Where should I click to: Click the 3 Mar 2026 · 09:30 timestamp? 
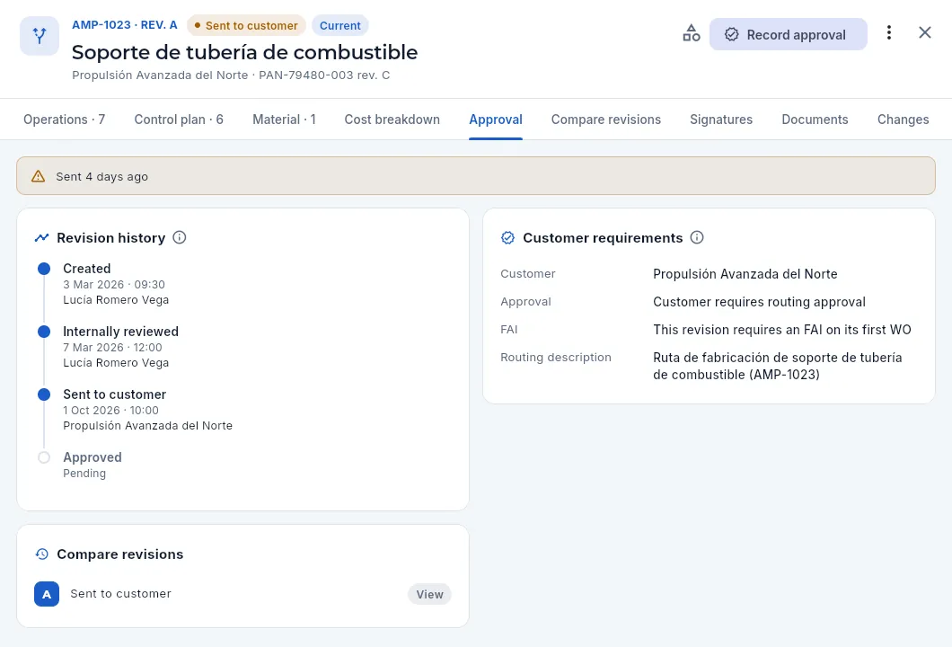tap(114, 284)
